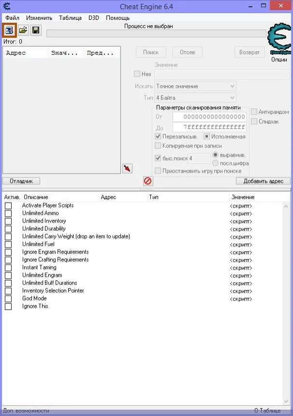Open the 4 Байта value type dropdown

pyautogui.click(x=195, y=98)
